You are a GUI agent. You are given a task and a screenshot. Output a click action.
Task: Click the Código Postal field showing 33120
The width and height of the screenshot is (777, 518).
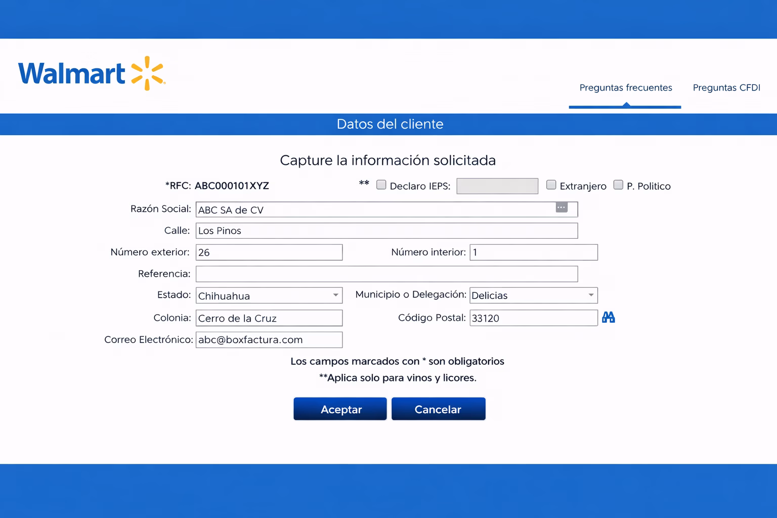click(x=534, y=318)
